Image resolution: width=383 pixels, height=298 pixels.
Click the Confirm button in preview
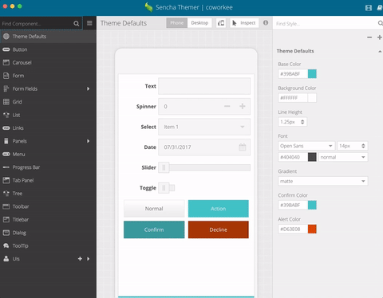coord(154,229)
